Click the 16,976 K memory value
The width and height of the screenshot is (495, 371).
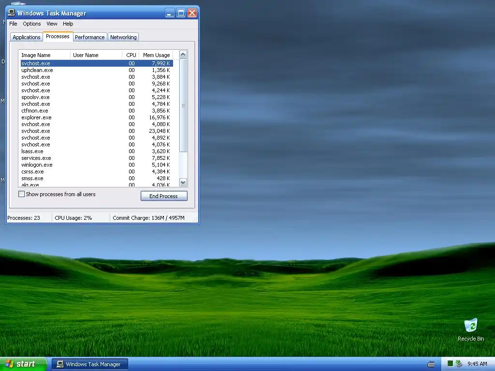pyautogui.click(x=160, y=117)
